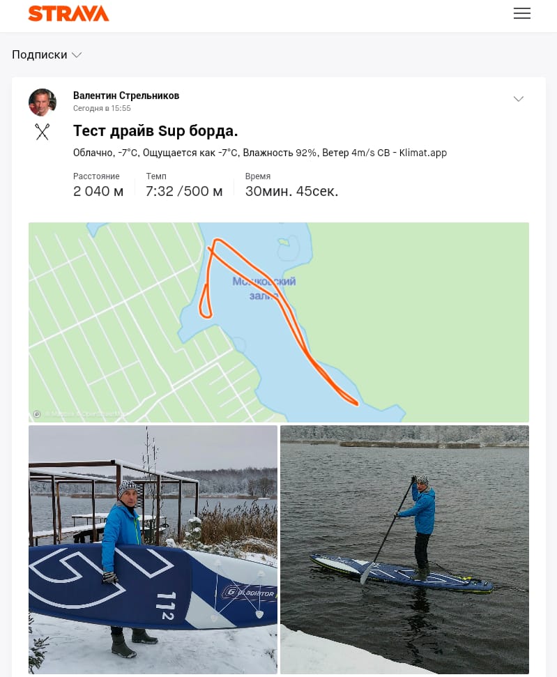The height and width of the screenshot is (677, 557).
Task: Click the Strava logo
Action: point(68,13)
